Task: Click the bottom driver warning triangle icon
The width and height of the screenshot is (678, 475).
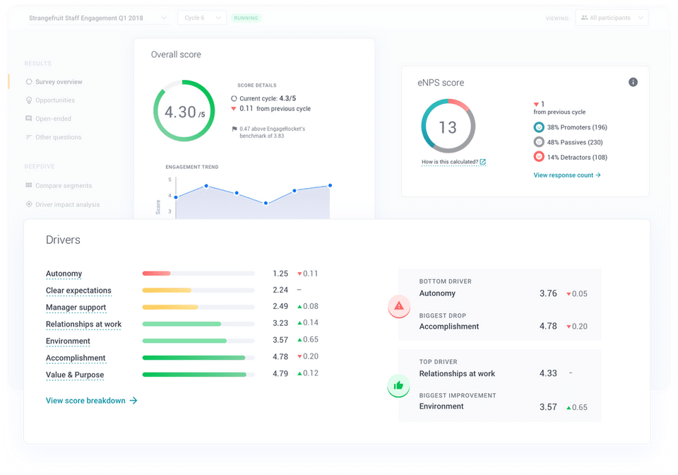Action: click(x=398, y=306)
